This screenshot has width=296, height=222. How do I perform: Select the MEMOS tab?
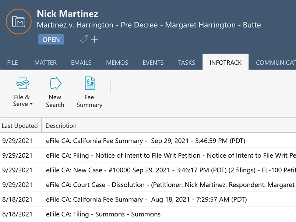pyautogui.click(x=117, y=62)
